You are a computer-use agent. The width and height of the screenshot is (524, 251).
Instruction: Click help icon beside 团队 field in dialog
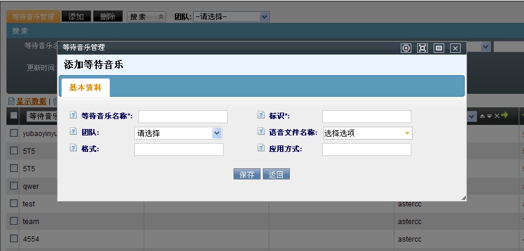pyautogui.click(x=73, y=132)
